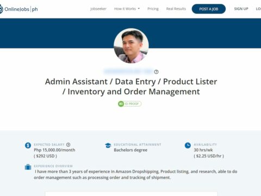Click the SIGN UP link
Image resolution: width=261 pixels, height=196 pixels.
click(241, 9)
